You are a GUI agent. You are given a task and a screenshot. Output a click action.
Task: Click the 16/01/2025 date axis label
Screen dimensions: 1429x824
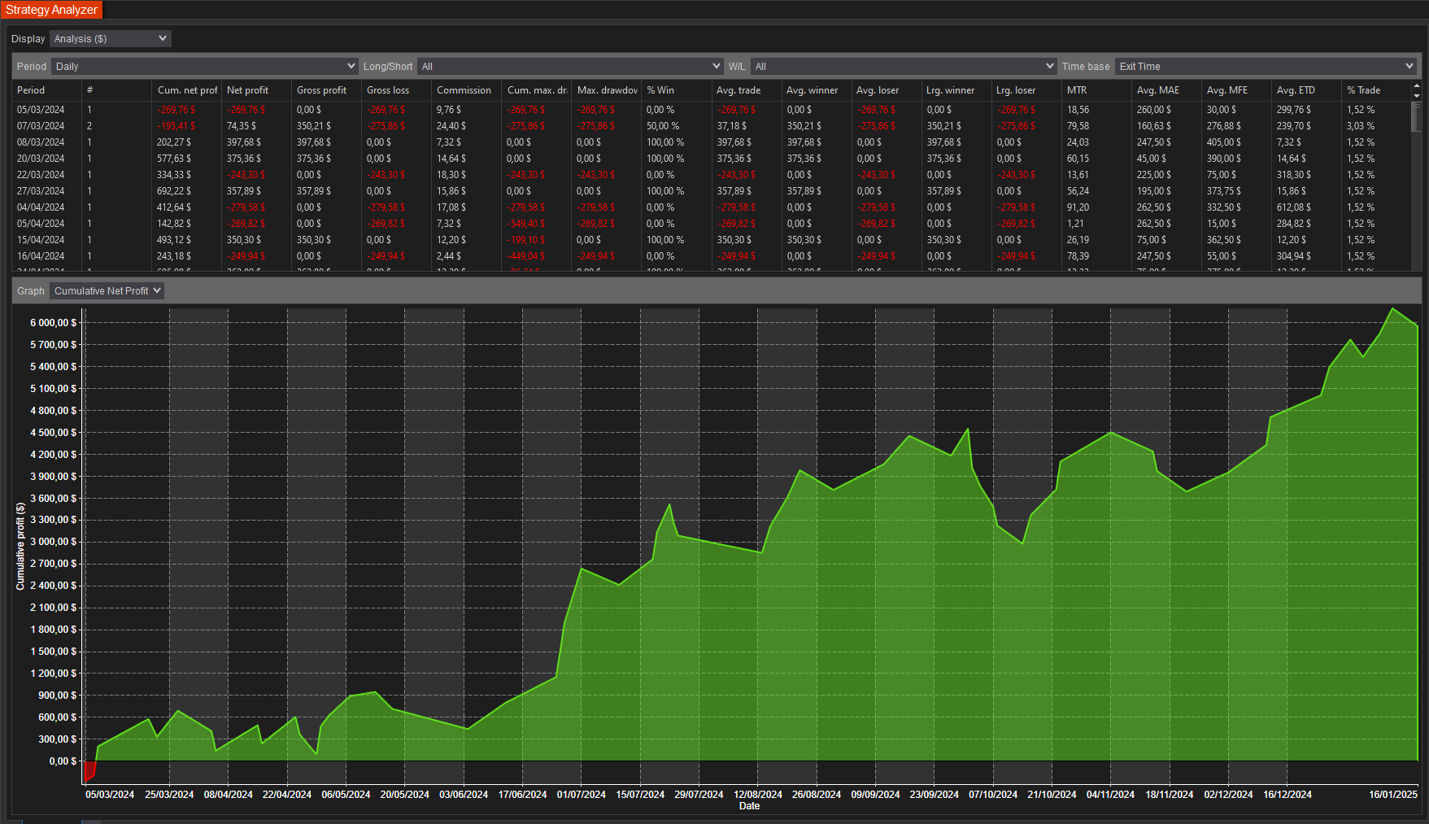pyautogui.click(x=1392, y=795)
